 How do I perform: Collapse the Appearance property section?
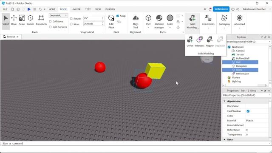tap(224, 101)
